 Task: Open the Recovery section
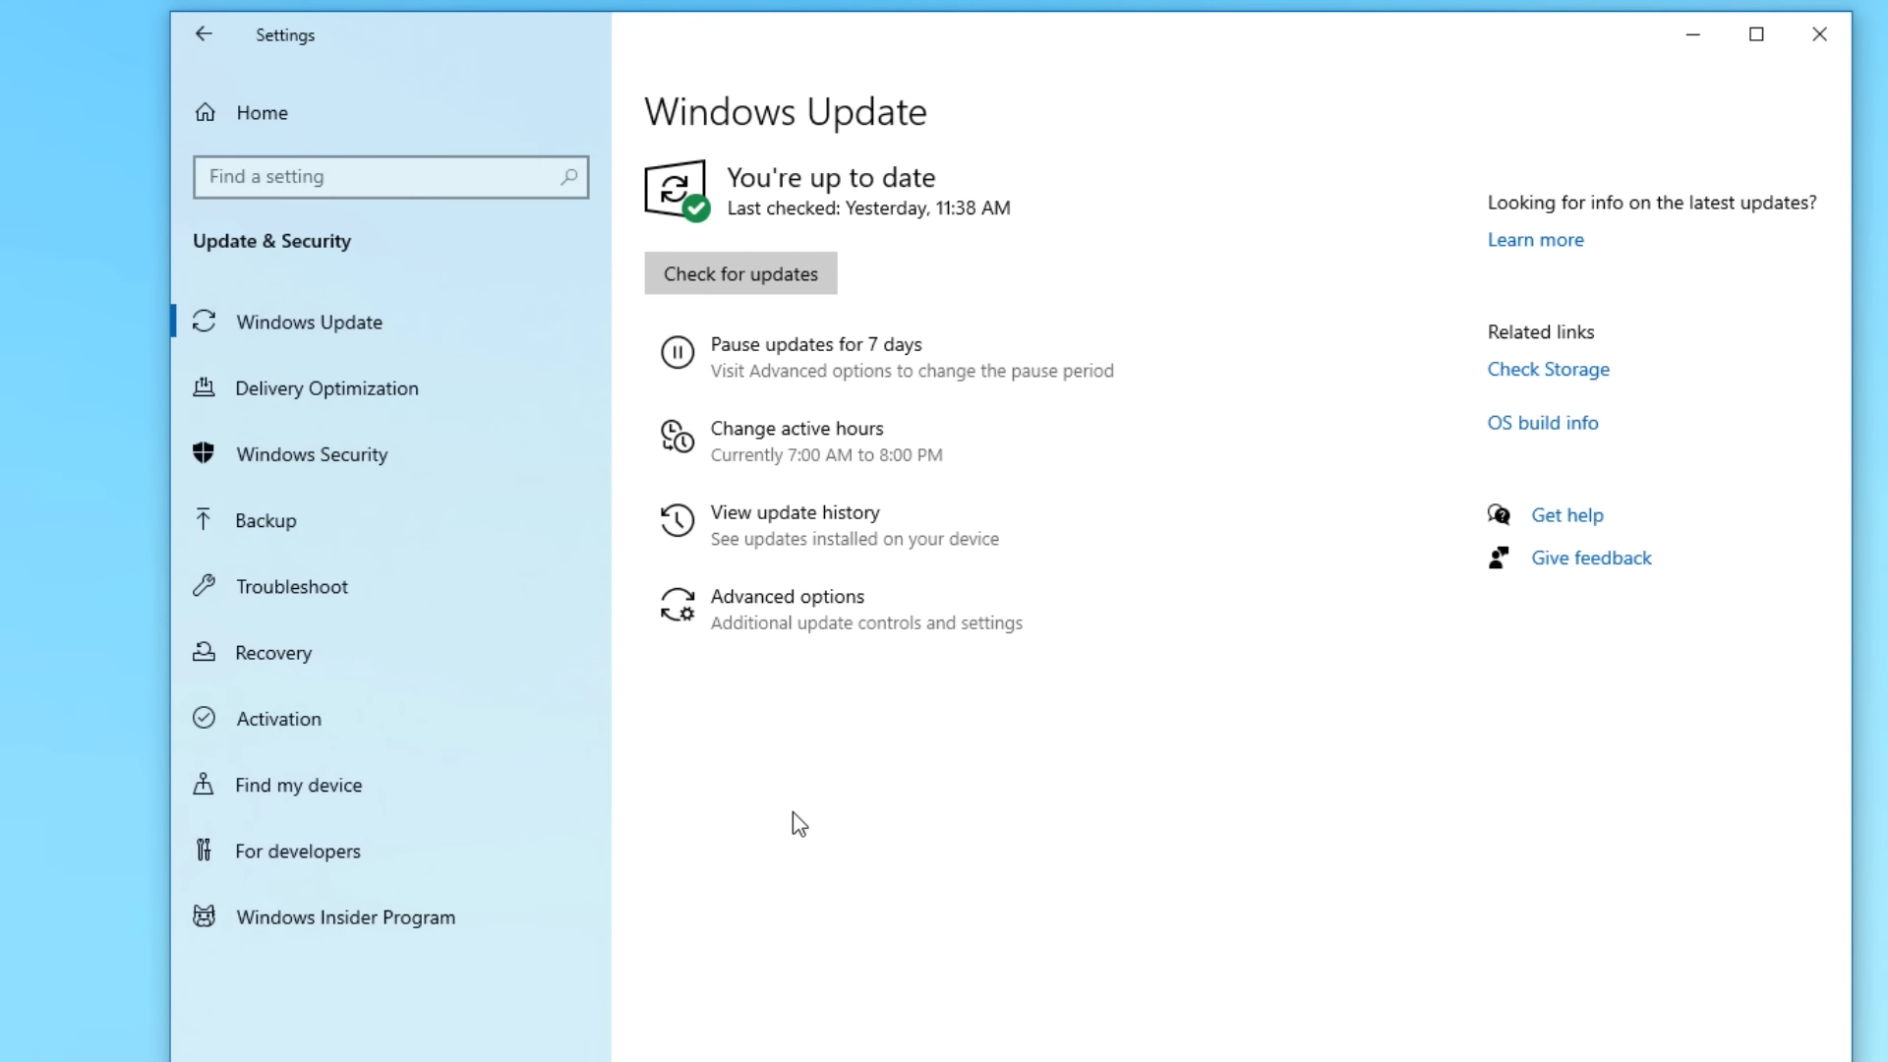point(273,653)
